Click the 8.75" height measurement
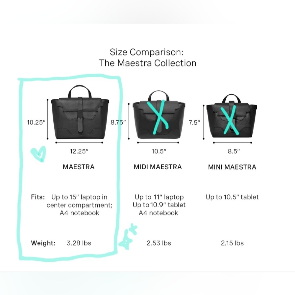 118,122
